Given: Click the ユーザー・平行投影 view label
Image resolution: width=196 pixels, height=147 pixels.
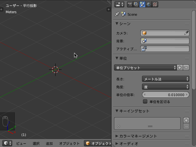Looking at the screenshot, I should [21, 6].
